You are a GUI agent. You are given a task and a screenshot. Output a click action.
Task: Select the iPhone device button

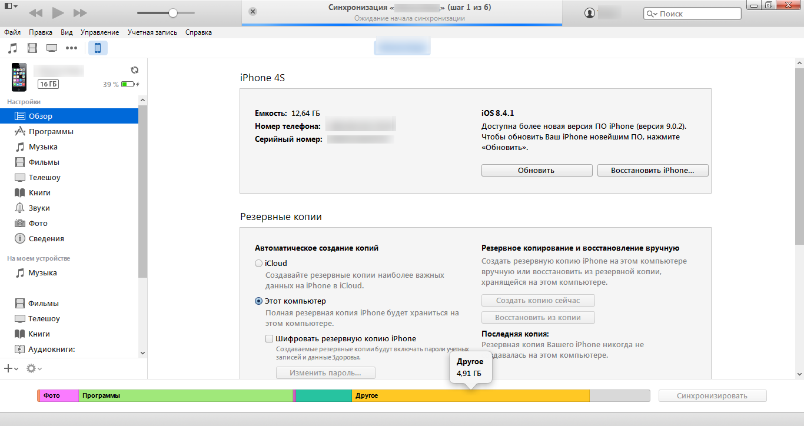click(98, 48)
